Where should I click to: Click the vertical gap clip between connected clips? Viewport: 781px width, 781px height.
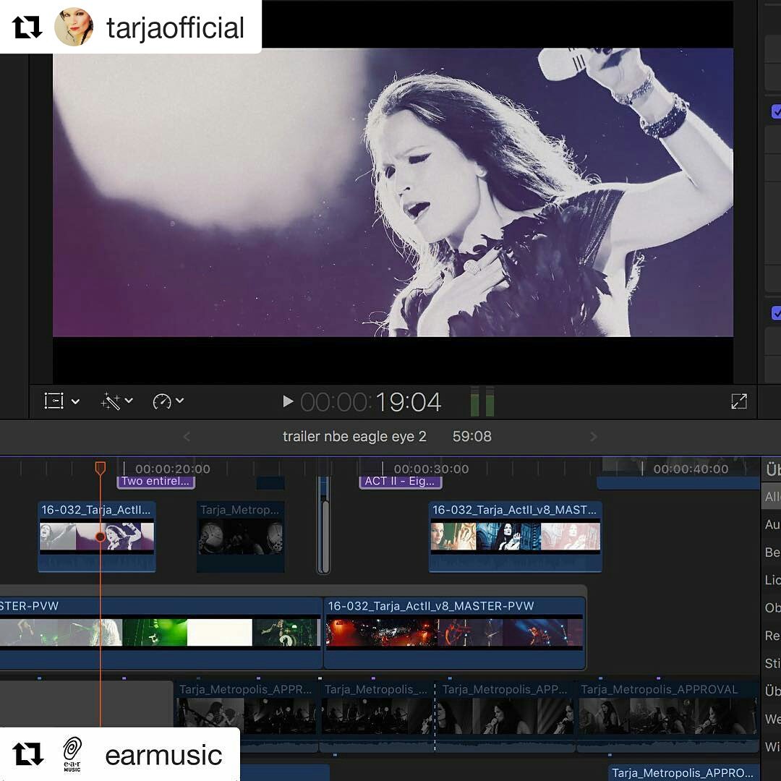[x=324, y=524]
